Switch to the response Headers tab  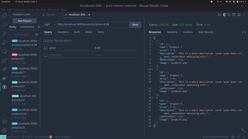click(x=172, y=32)
